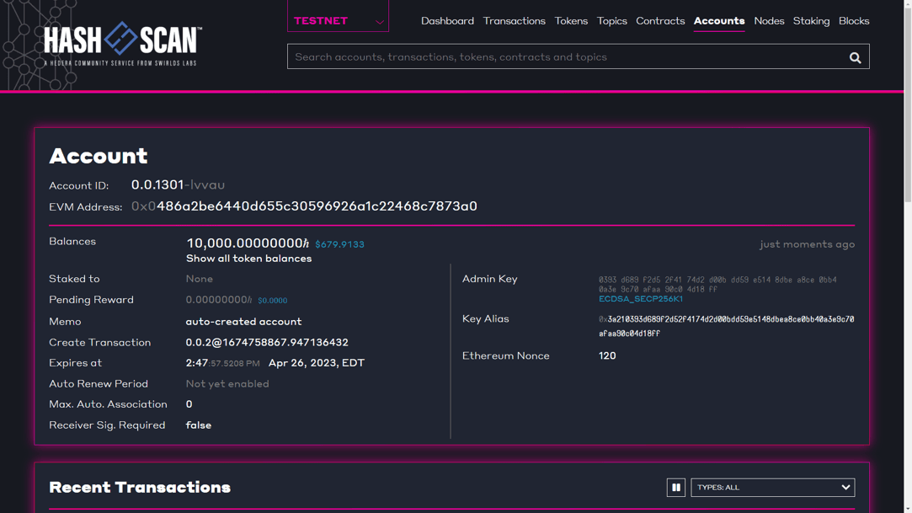Open the Dashboard page

[447, 21]
